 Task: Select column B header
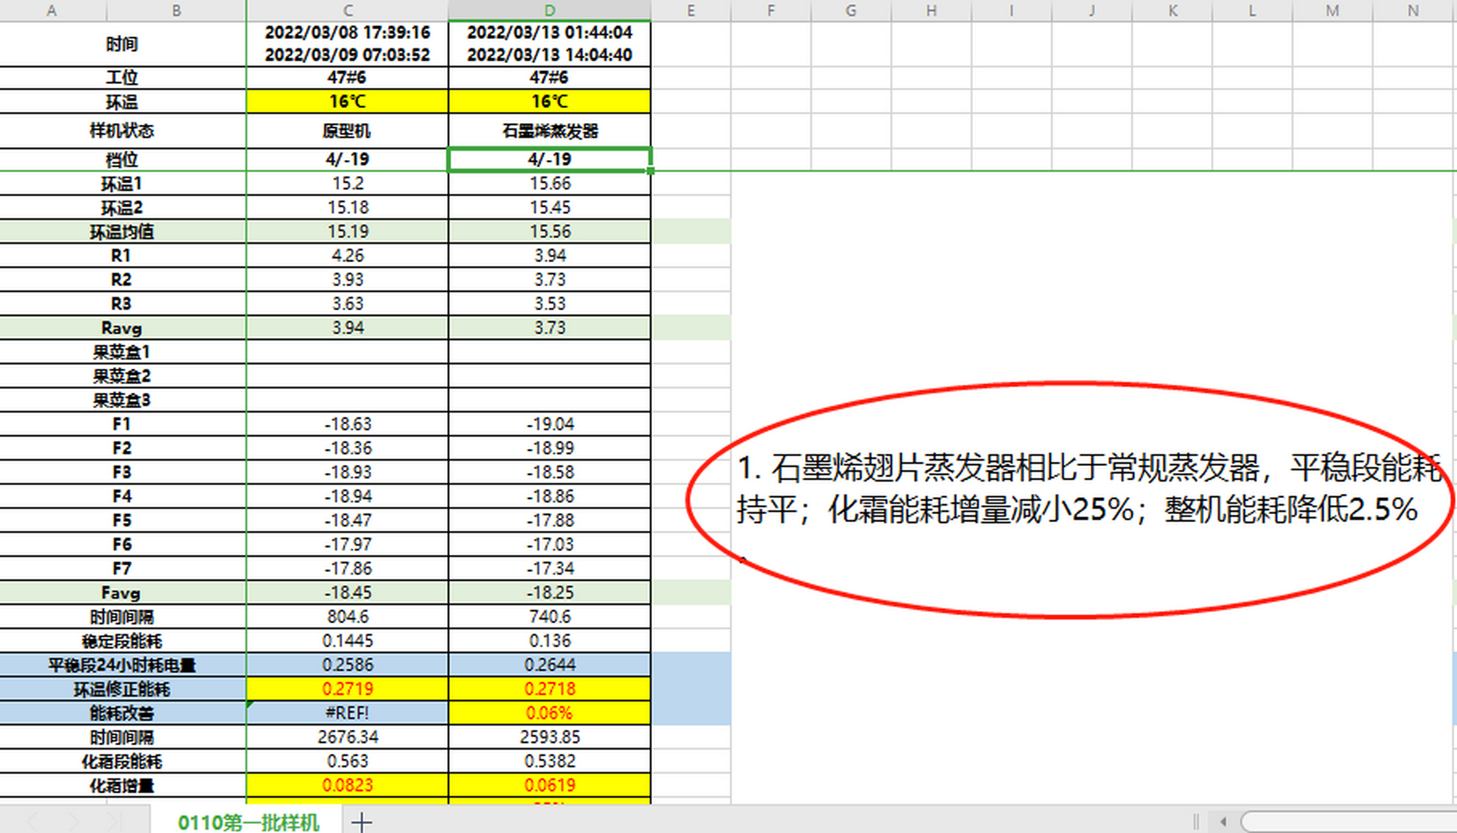click(x=176, y=10)
